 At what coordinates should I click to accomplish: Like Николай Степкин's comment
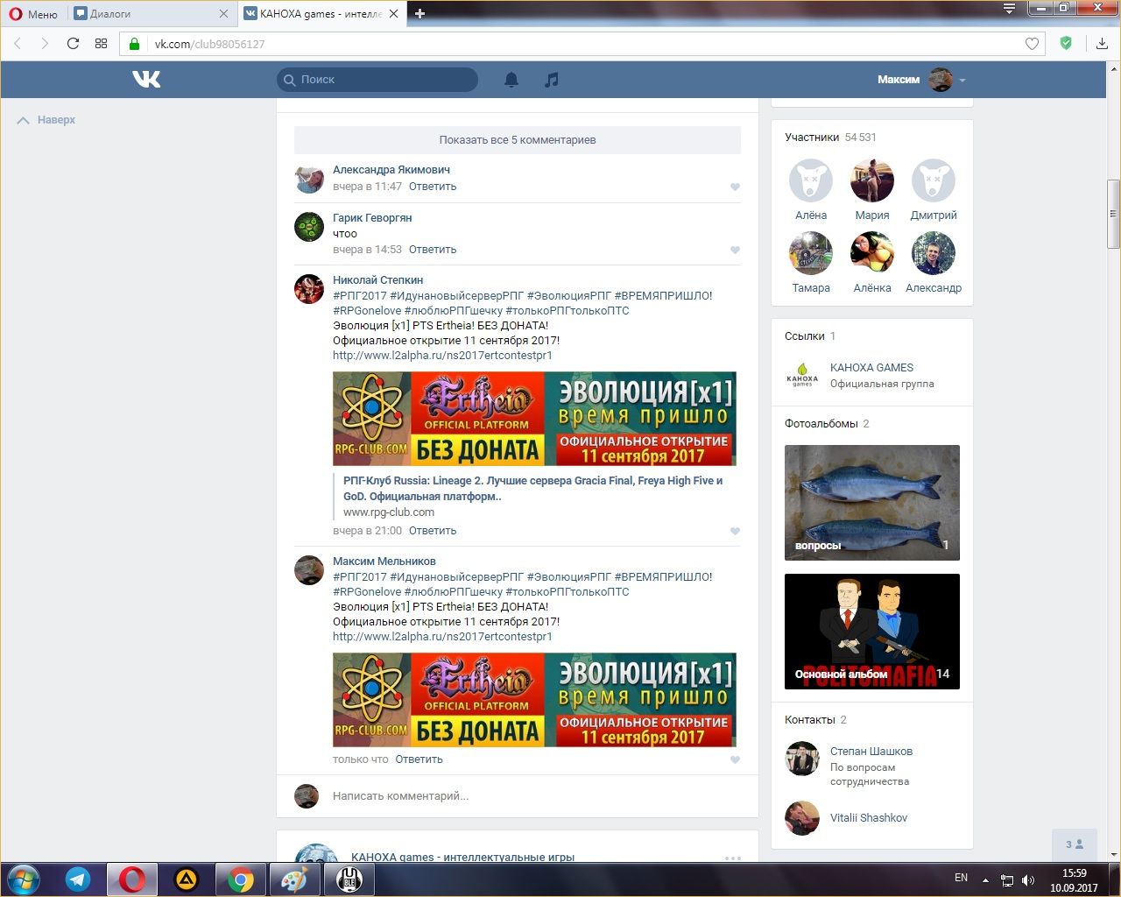(x=735, y=531)
